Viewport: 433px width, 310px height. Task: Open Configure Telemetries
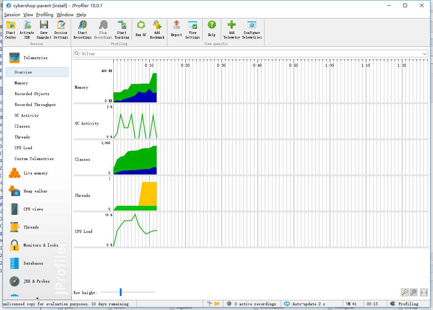pyautogui.click(x=252, y=30)
